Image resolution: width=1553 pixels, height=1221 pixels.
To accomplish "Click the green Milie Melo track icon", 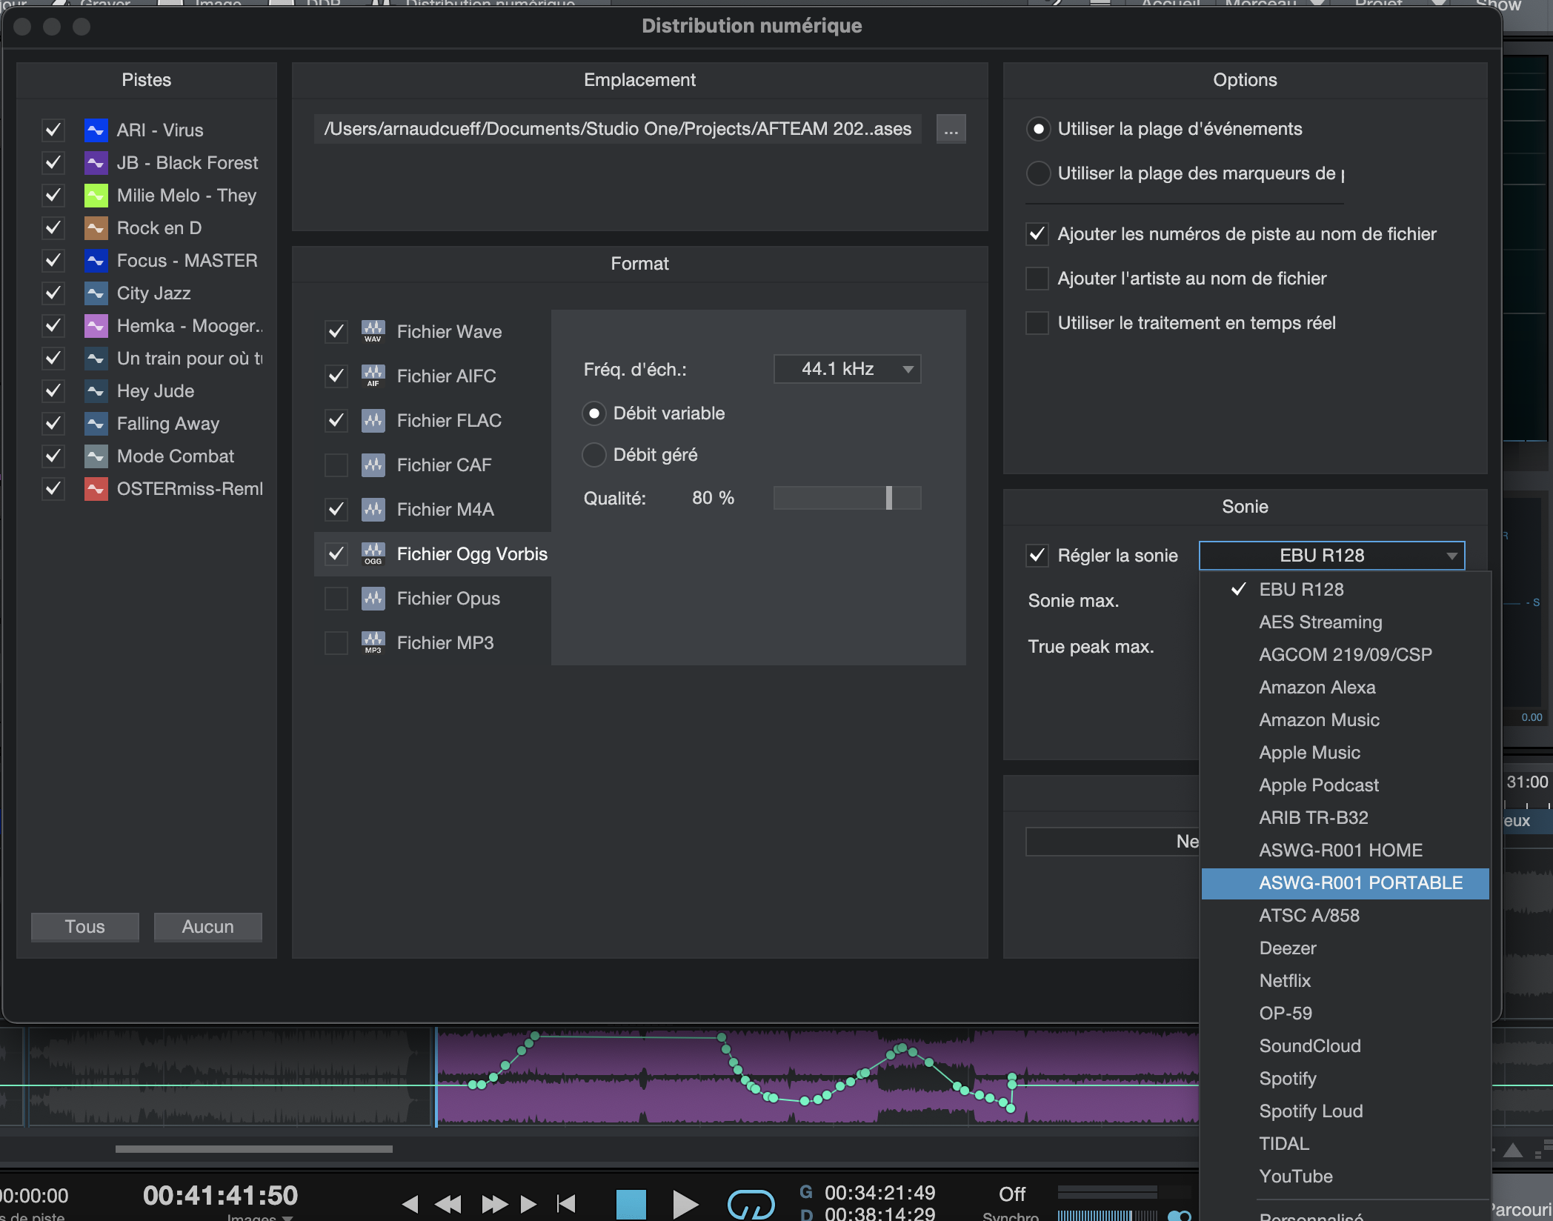I will click(96, 196).
